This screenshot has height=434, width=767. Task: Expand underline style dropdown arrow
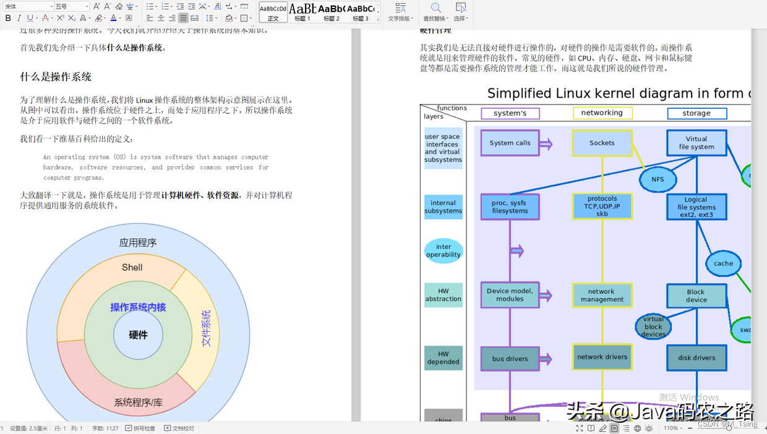coord(36,18)
